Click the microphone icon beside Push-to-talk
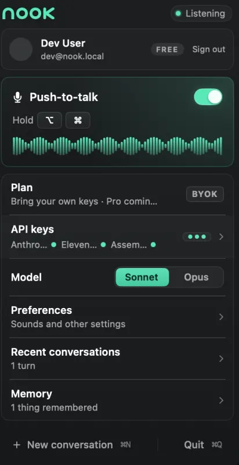The image size is (239, 465). tap(18, 97)
